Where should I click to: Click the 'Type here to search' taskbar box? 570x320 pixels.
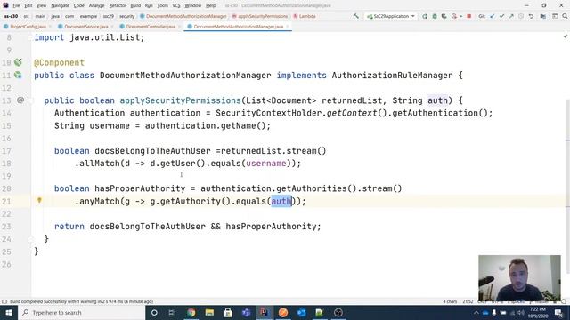[x=81, y=312]
